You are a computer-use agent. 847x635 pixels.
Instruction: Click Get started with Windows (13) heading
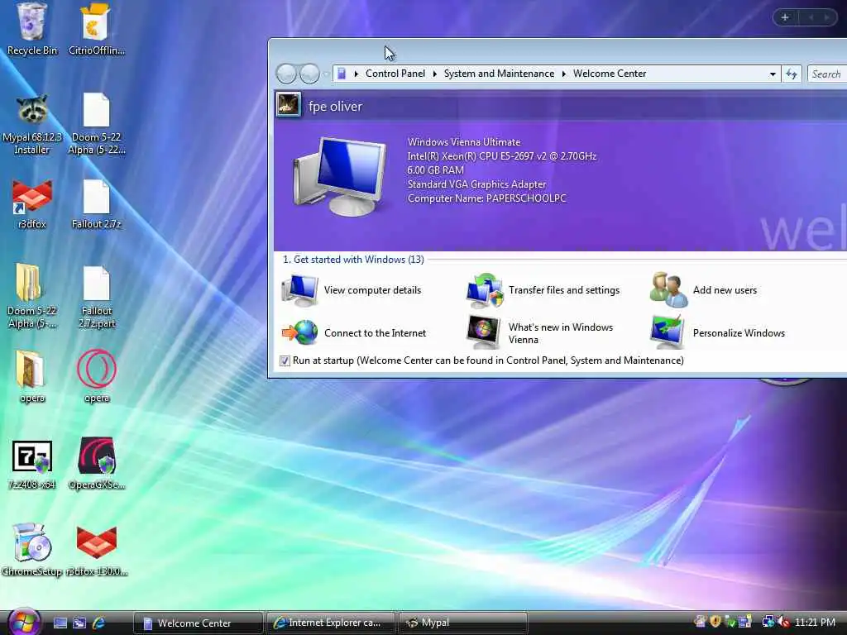click(x=353, y=260)
